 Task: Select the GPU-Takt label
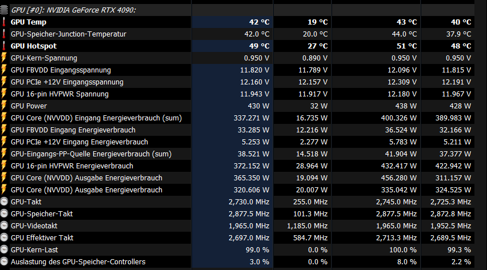coord(26,202)
